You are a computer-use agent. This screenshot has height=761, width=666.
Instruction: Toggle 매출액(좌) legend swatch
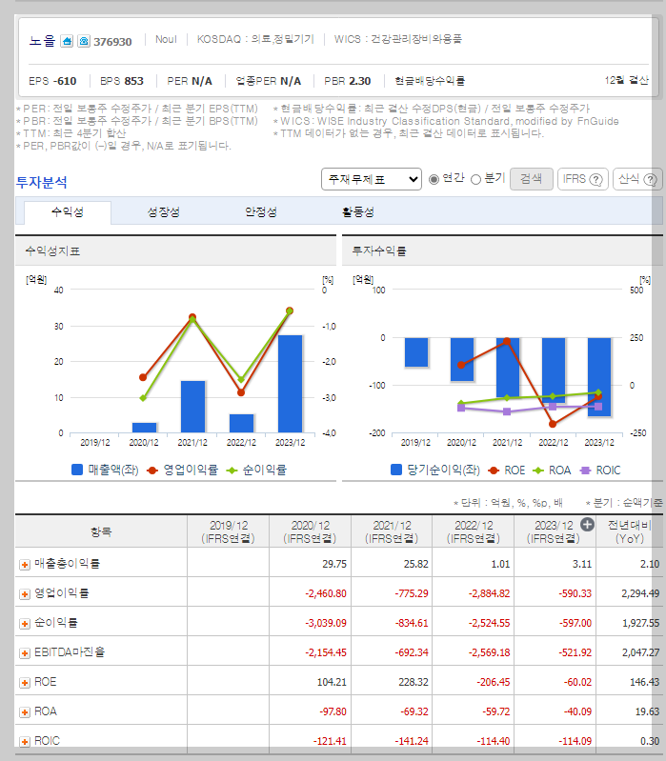[x=77, y=470]
